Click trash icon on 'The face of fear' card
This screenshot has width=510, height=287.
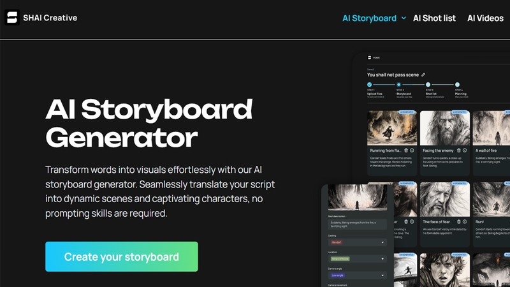pyautogui.click(x=458, y=221)
